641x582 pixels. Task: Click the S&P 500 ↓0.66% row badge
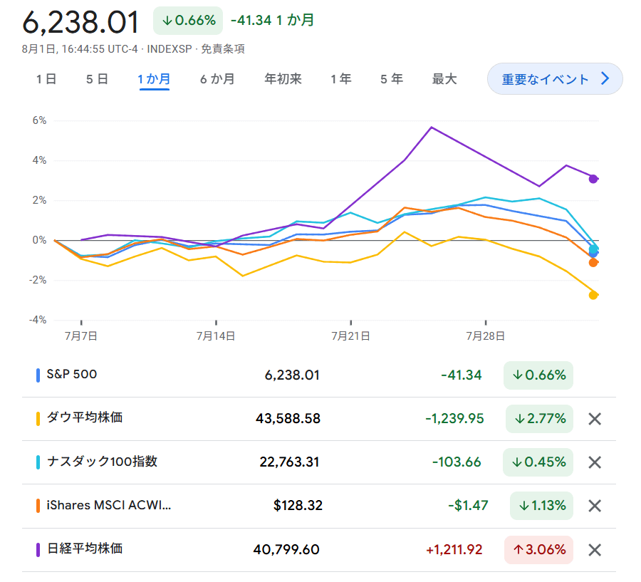538,375
